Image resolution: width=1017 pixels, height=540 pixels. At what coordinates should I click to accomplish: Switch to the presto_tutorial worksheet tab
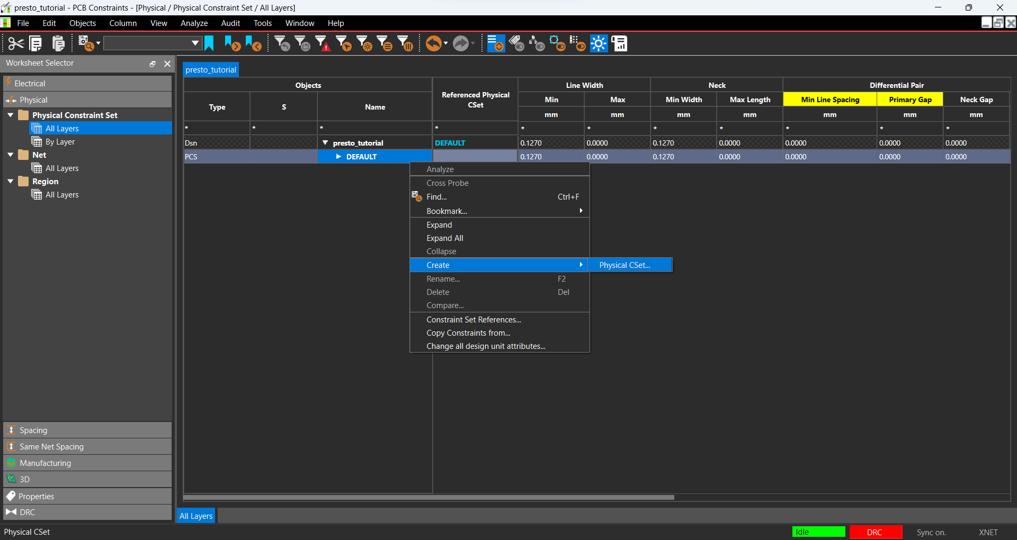[x=210, y=69]
